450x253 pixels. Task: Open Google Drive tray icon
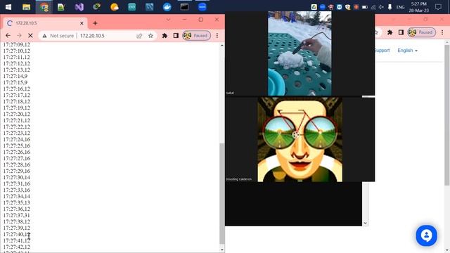pos(314,7)
